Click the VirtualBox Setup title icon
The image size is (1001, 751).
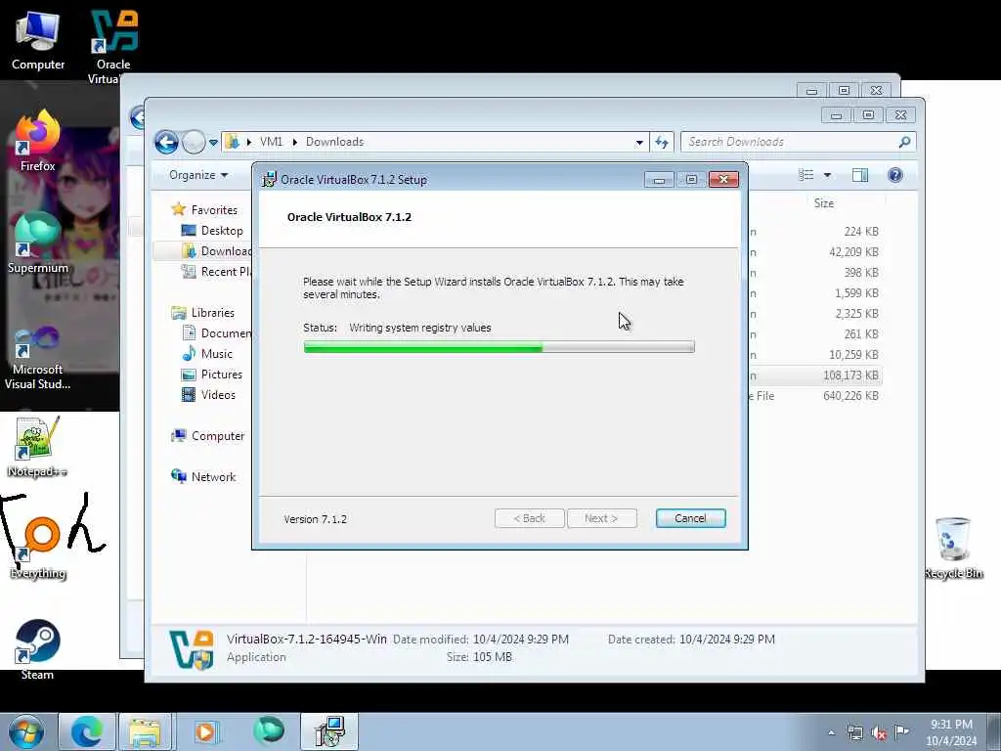click(269, 179)
